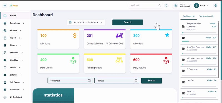This screenshot has width=222, height=103.
Task: Expand the Finance submenu arrow
Action: pyautogui.click(x=21, y=45)
